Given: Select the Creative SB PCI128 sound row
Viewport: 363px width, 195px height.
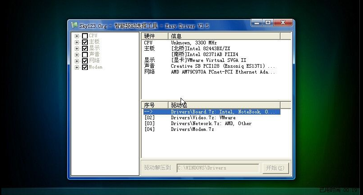Looking at the screenshot, I should pos(212,66).
